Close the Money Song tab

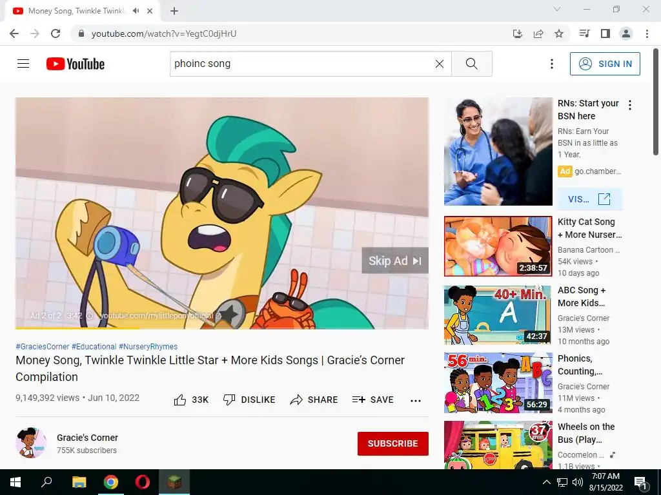click(150, 11)
